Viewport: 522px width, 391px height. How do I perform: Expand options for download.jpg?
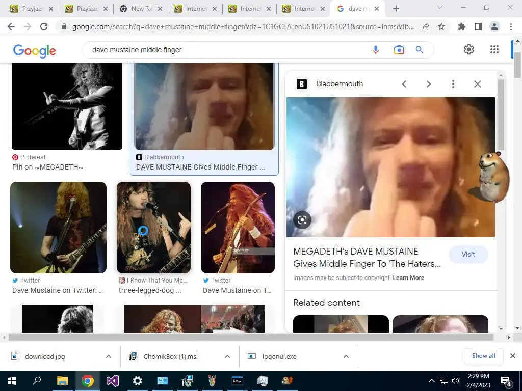pos(109,356)
